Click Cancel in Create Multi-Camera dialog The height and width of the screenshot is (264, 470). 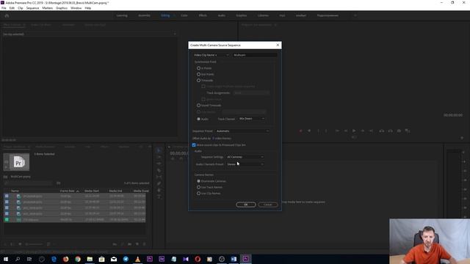click(267, 205)
